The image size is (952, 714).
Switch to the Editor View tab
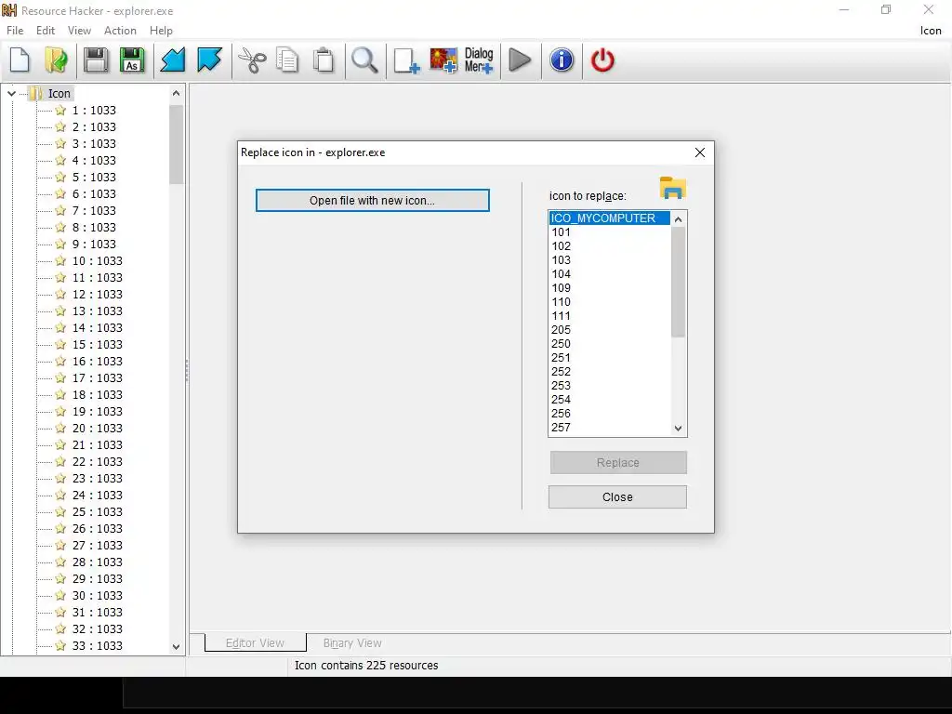[255, 643]
